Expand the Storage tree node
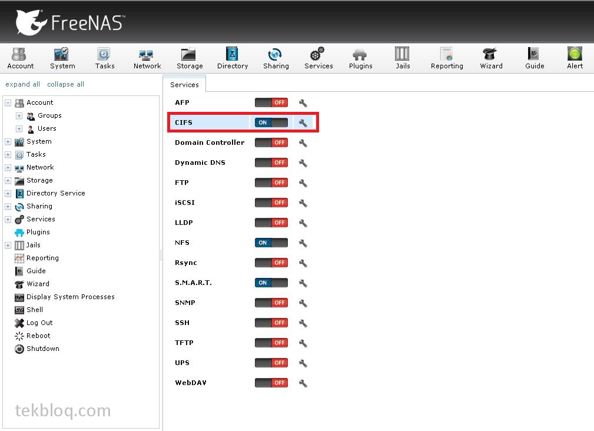Viewport: 594px width, 431px height. 8,180
